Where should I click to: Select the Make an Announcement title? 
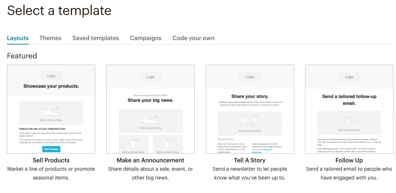pyautogui.click(x=150, y=160)
